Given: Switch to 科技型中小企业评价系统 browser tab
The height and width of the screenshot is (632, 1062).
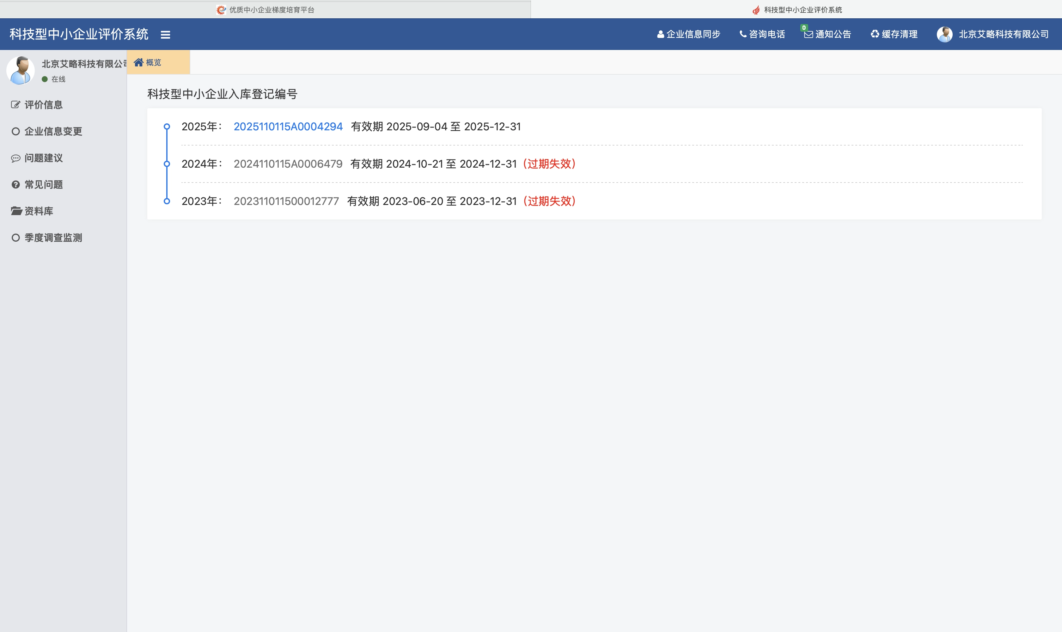Looking at the screenshot, I should 796,9.
